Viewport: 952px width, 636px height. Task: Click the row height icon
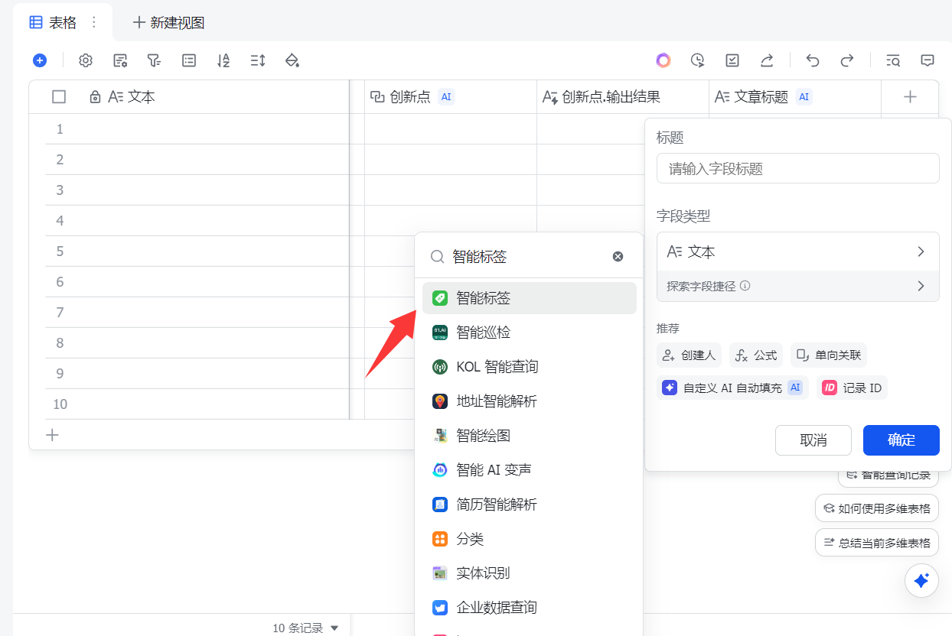258,60
